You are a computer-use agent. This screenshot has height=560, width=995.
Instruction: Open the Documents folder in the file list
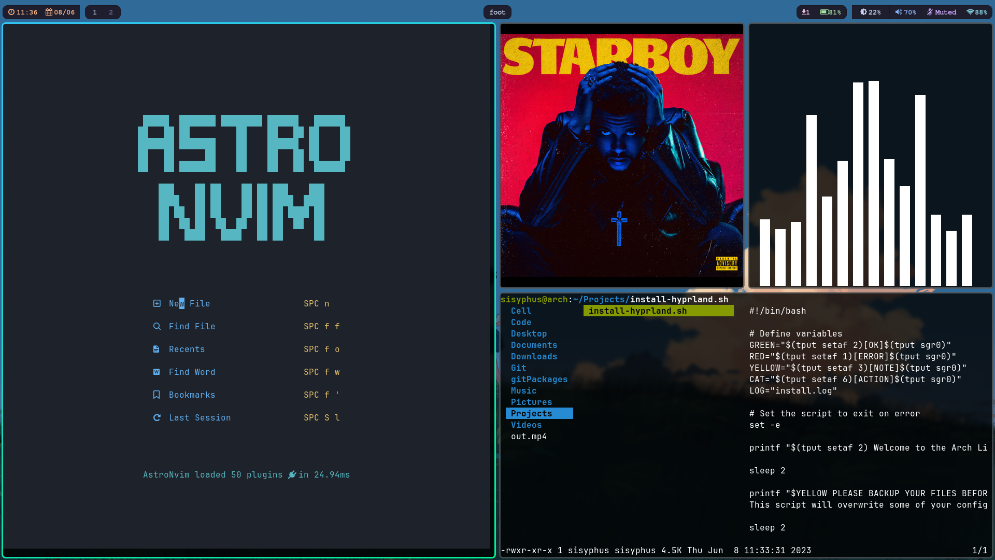[x=534, y=345]
